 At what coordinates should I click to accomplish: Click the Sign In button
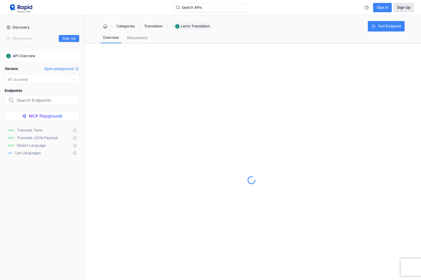tap(382, 8)
